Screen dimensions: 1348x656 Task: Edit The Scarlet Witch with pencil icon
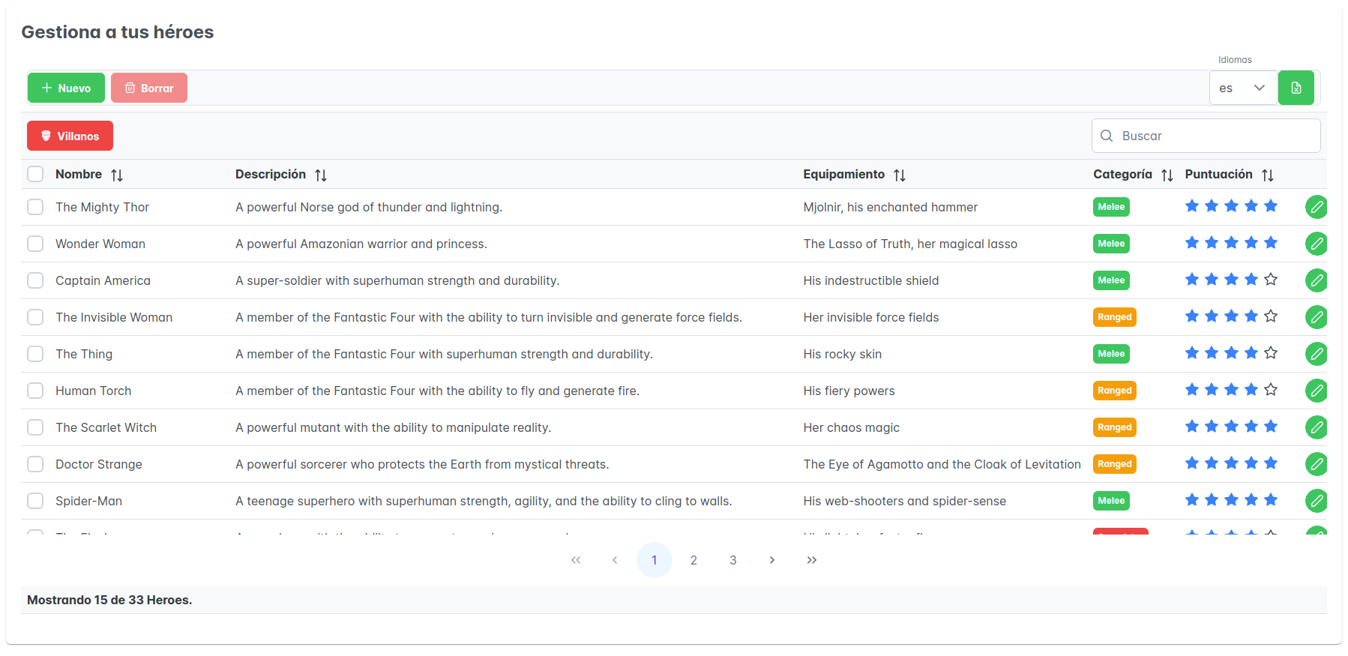(1317, 427)
